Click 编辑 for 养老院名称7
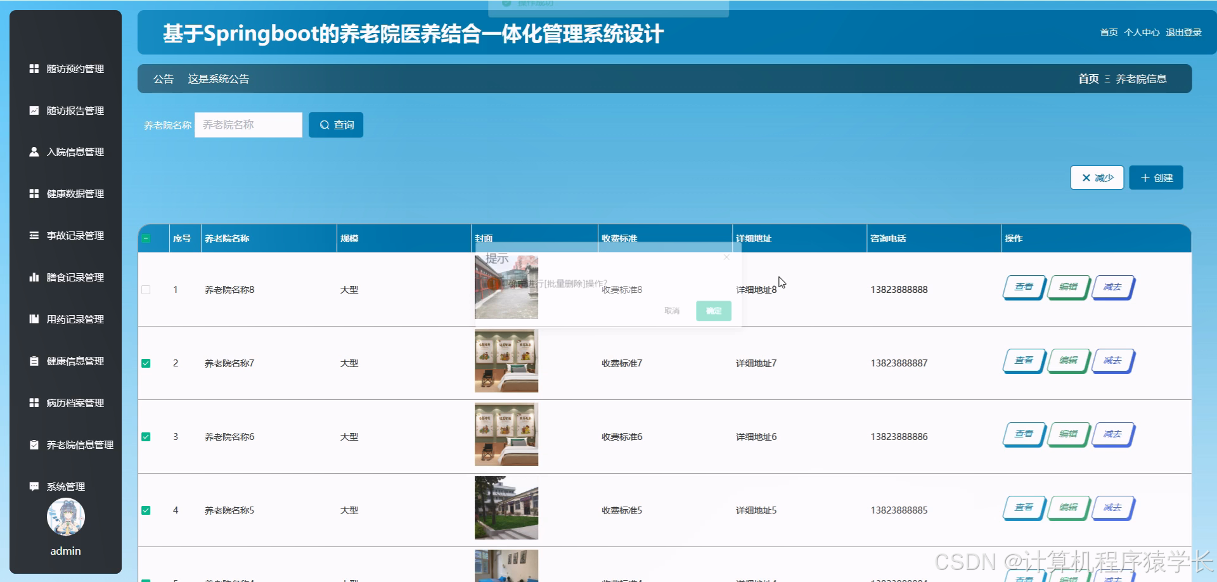 pos(1068,361)
